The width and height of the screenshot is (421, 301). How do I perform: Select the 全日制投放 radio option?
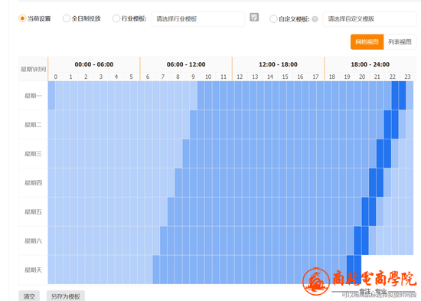(x=67, y=18)
